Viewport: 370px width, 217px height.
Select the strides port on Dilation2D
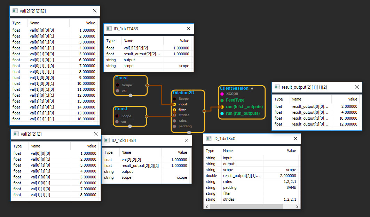click(174, 115)
